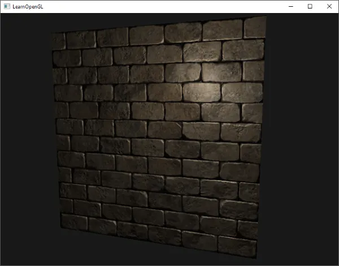Click the LearnOpenGL window title text
This screenshot has height=266, width=339.
pyautogui.click(x=28, y=7)
